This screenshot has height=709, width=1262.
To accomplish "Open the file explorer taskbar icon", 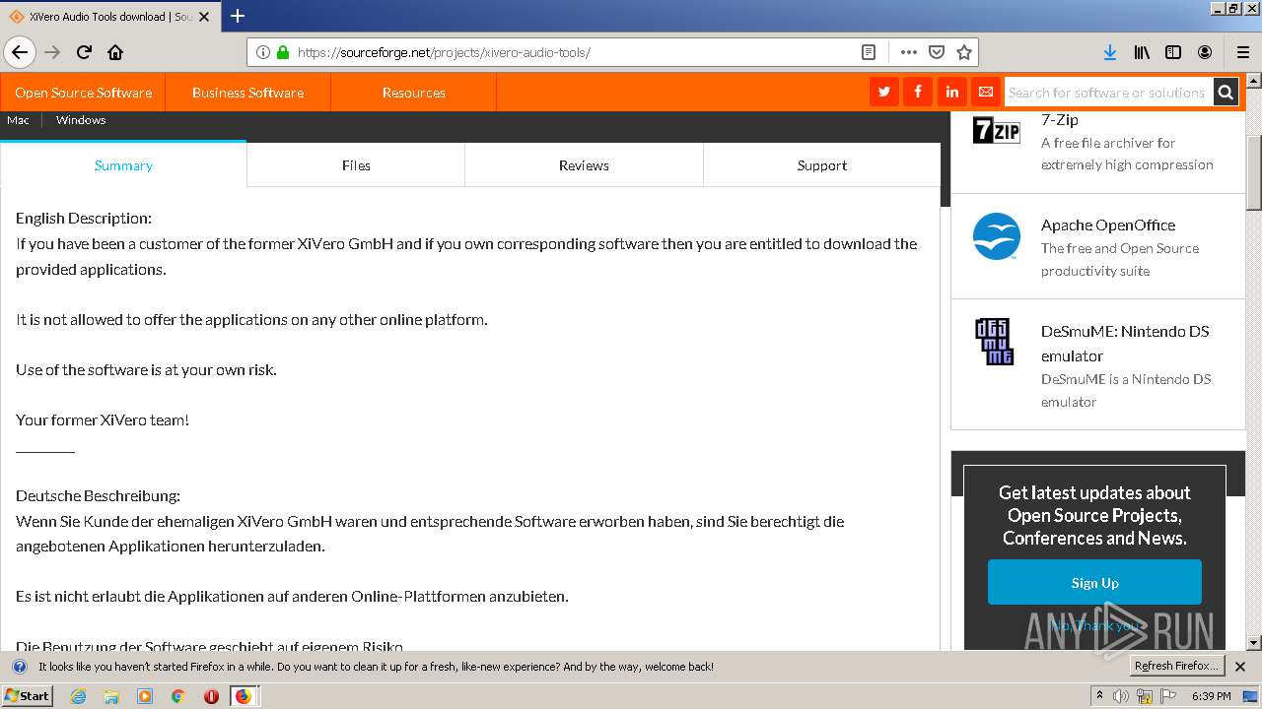I will tap(111, 696).
